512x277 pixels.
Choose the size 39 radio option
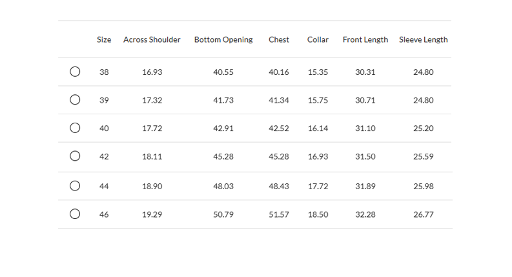(75, 100)
